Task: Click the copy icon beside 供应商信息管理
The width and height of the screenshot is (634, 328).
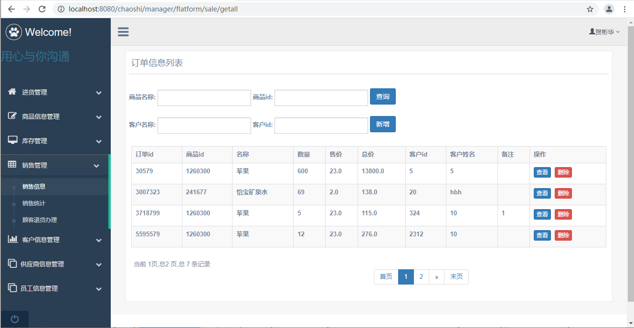Action: coord(12,264)
